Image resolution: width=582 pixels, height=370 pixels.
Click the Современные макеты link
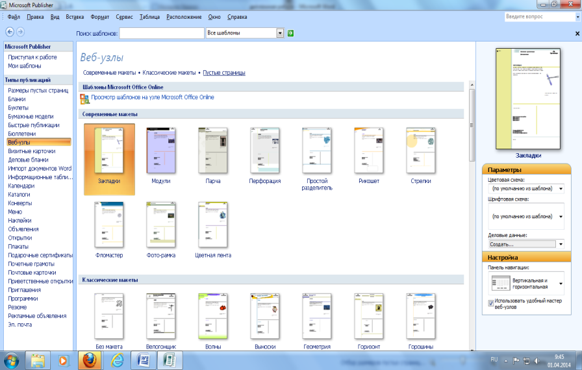[110, 73]
